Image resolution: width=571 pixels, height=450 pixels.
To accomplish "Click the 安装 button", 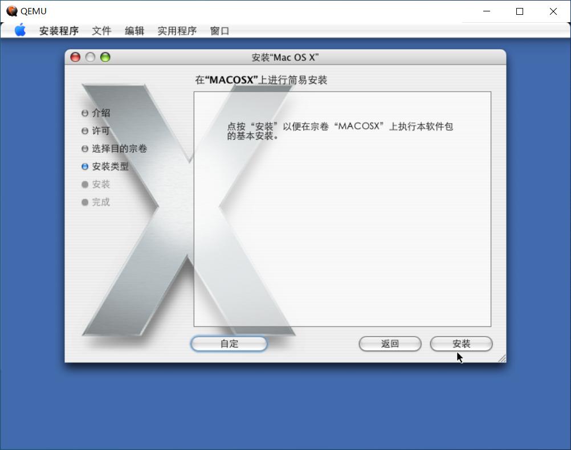I will pyautogui.click(x=461, y=343).
